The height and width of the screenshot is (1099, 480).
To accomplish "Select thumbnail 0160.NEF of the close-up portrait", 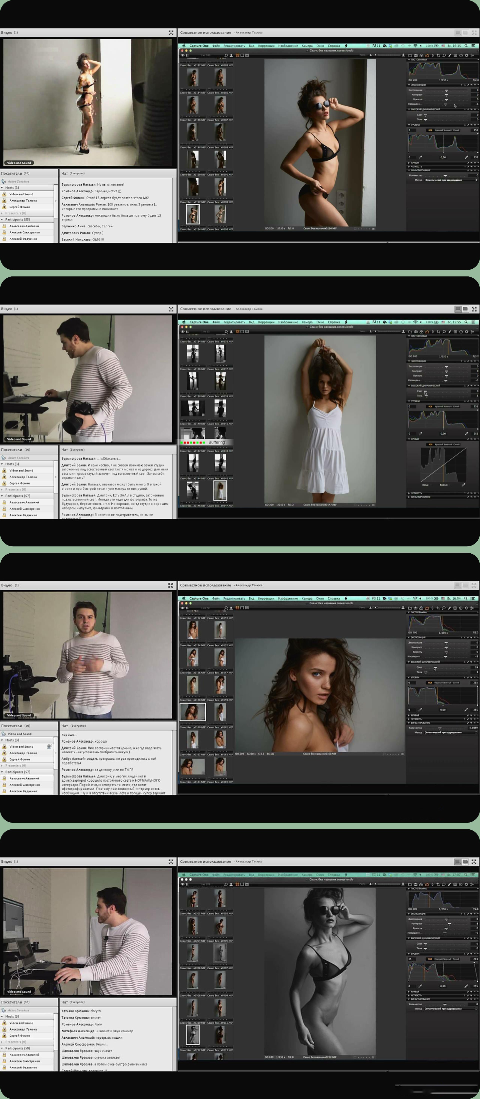I will point(193,712).
